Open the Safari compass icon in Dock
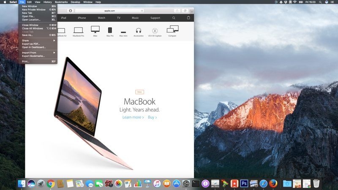This screenshot has height=190, width=338. [x=263, y=184]
